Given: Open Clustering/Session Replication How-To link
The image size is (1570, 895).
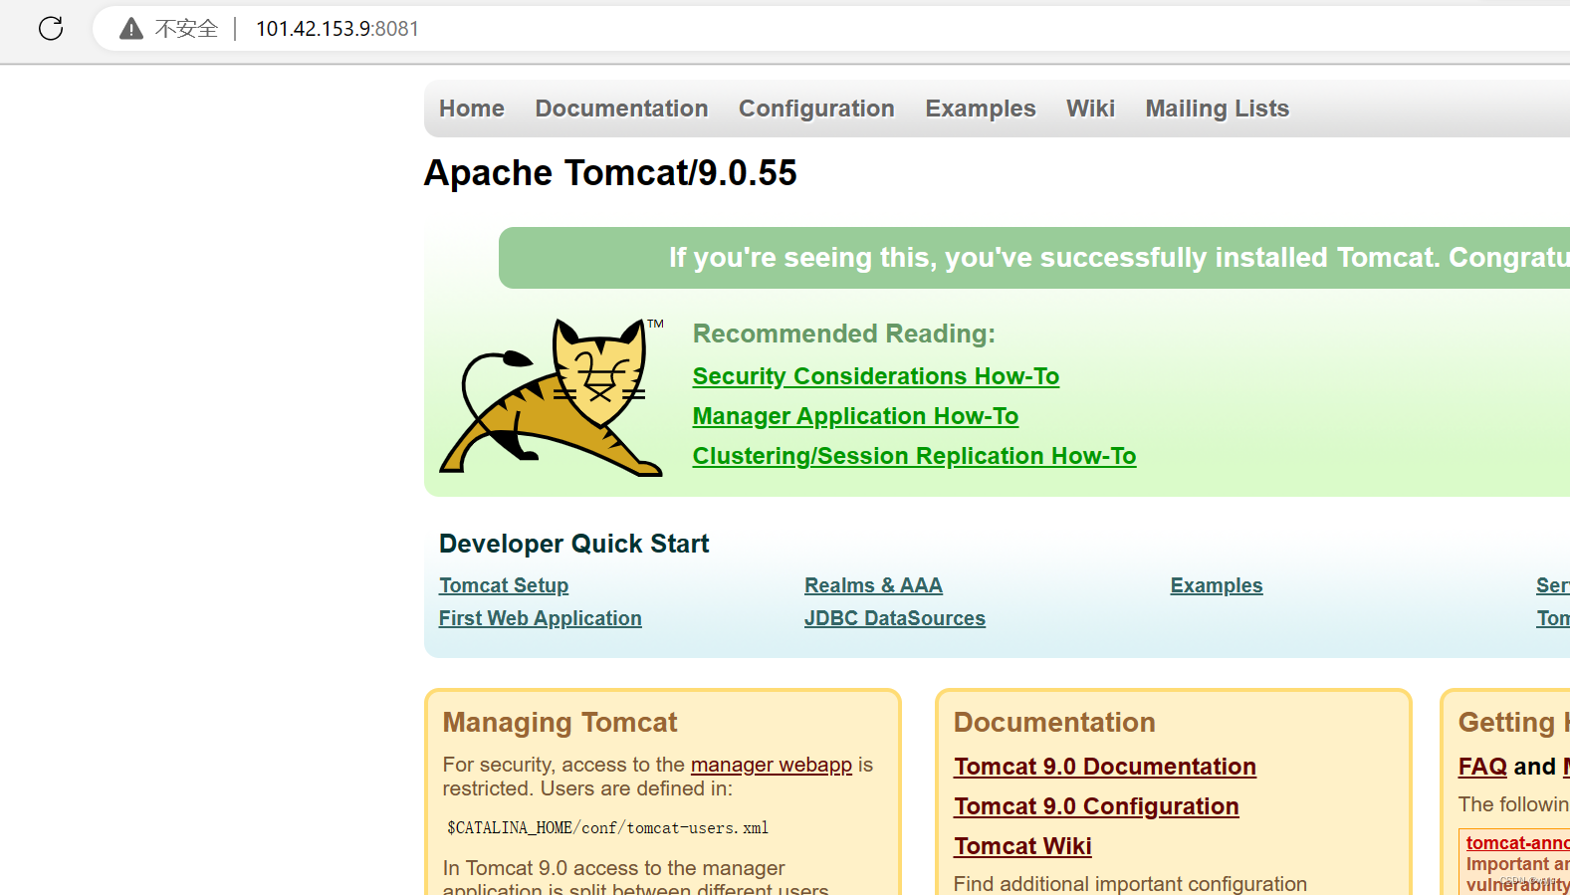Looking at the screenshot, I should [914, 456].
